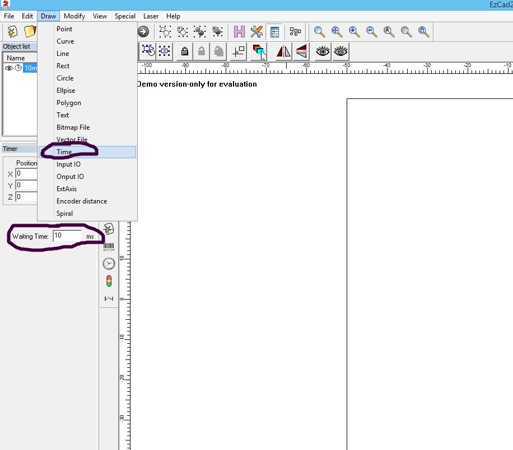The width and height of the screenshot is (513, 450).
Task: Open parameters with the wrench-screwdriver icon
Action: [257, 32]
